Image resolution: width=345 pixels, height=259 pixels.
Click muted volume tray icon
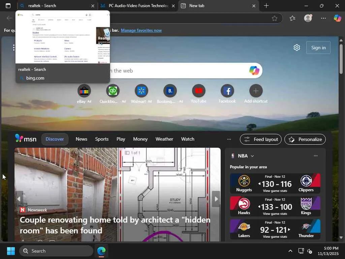point(310,251)
